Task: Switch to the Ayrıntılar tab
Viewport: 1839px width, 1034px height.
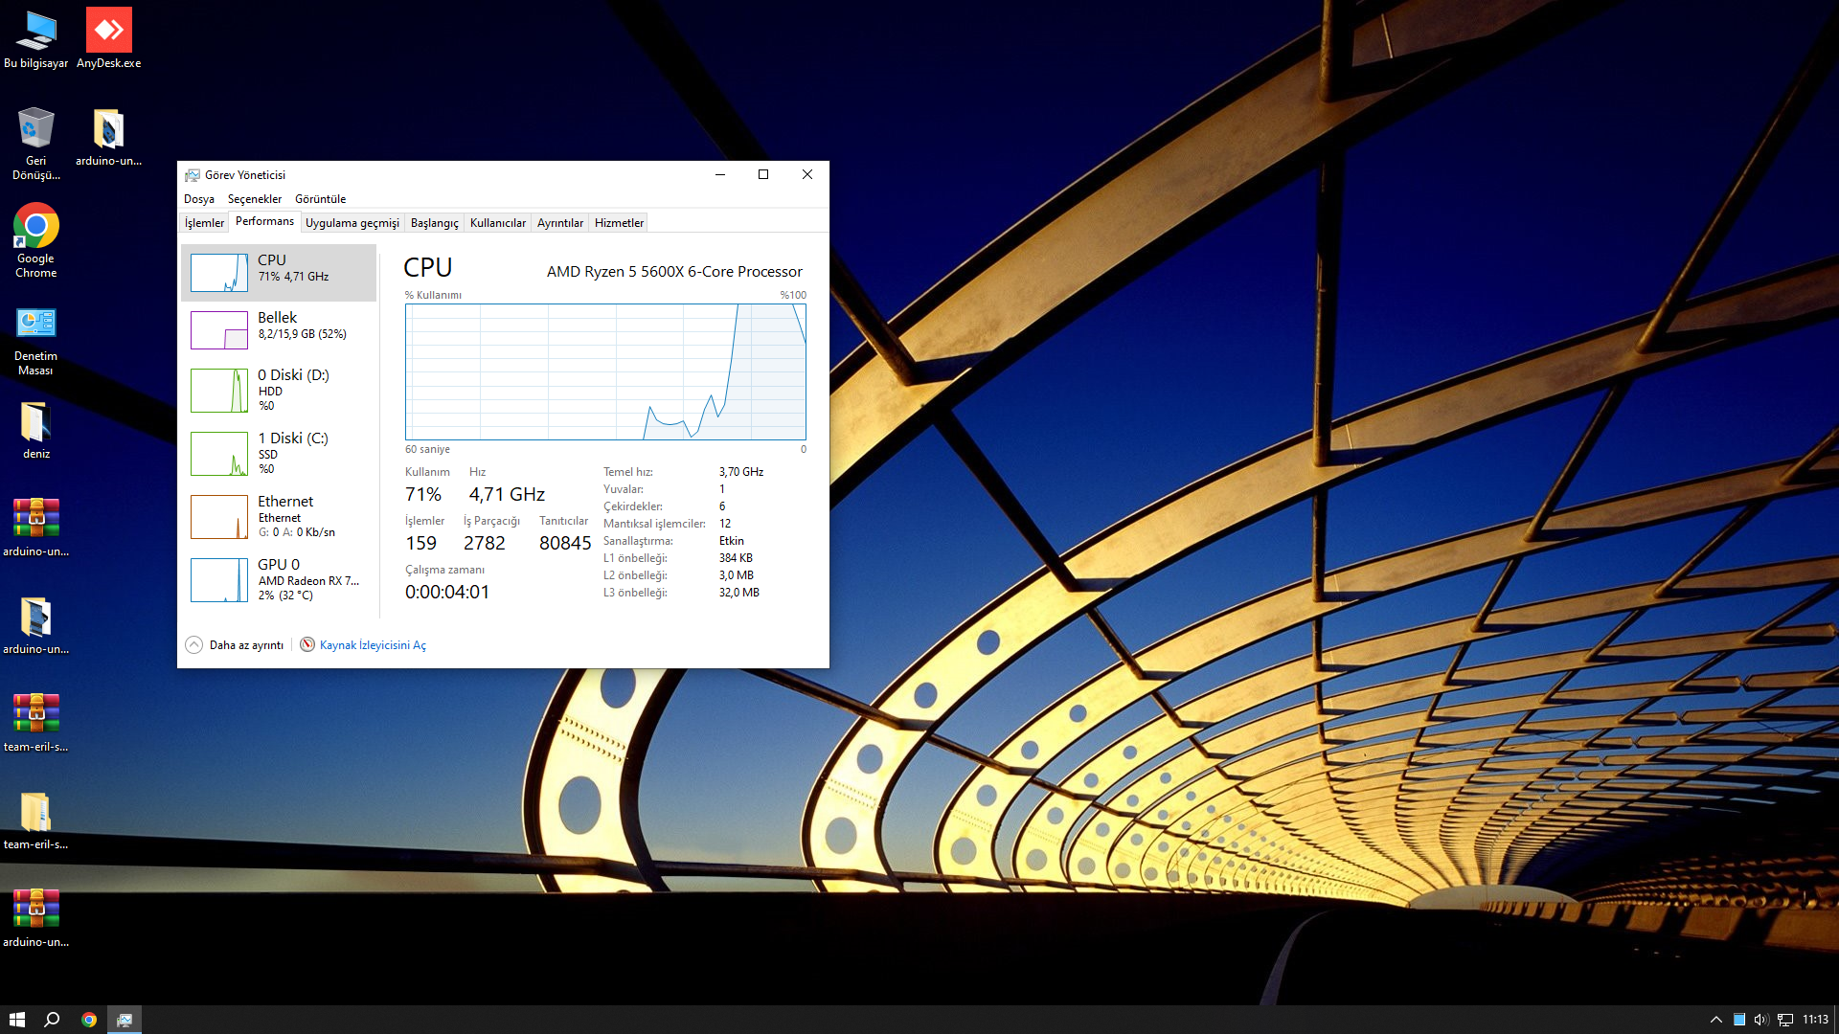Action: coord(560,223)
